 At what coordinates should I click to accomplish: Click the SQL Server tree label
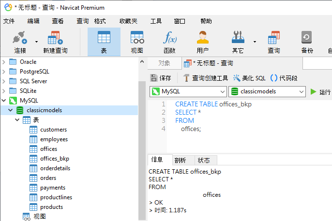(33, 81)
